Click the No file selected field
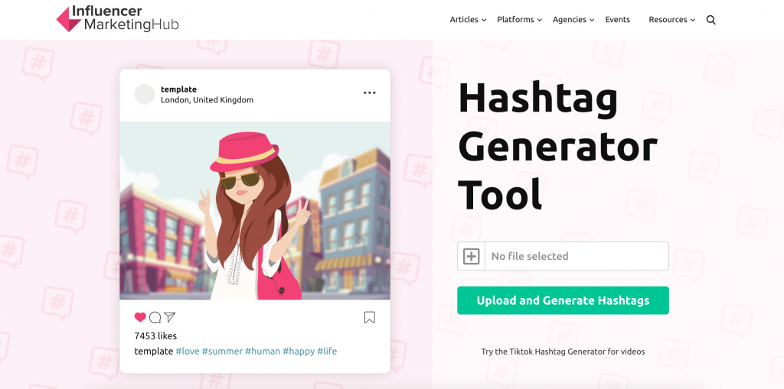Image resolution: width=784 pixels, height=389 pixels. [x=576, y=256]
